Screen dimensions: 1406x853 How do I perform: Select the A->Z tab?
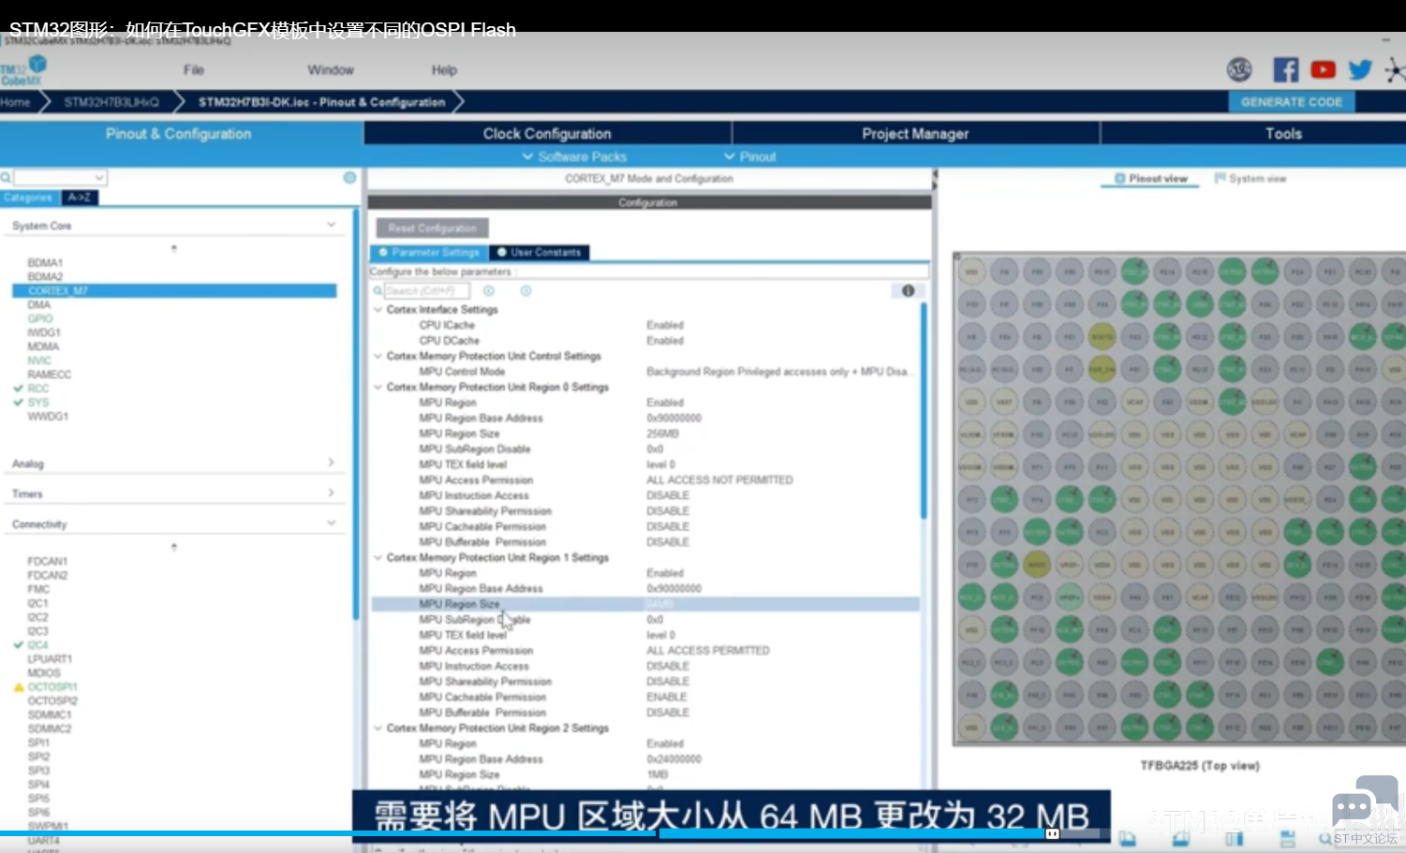coord(80,198)
